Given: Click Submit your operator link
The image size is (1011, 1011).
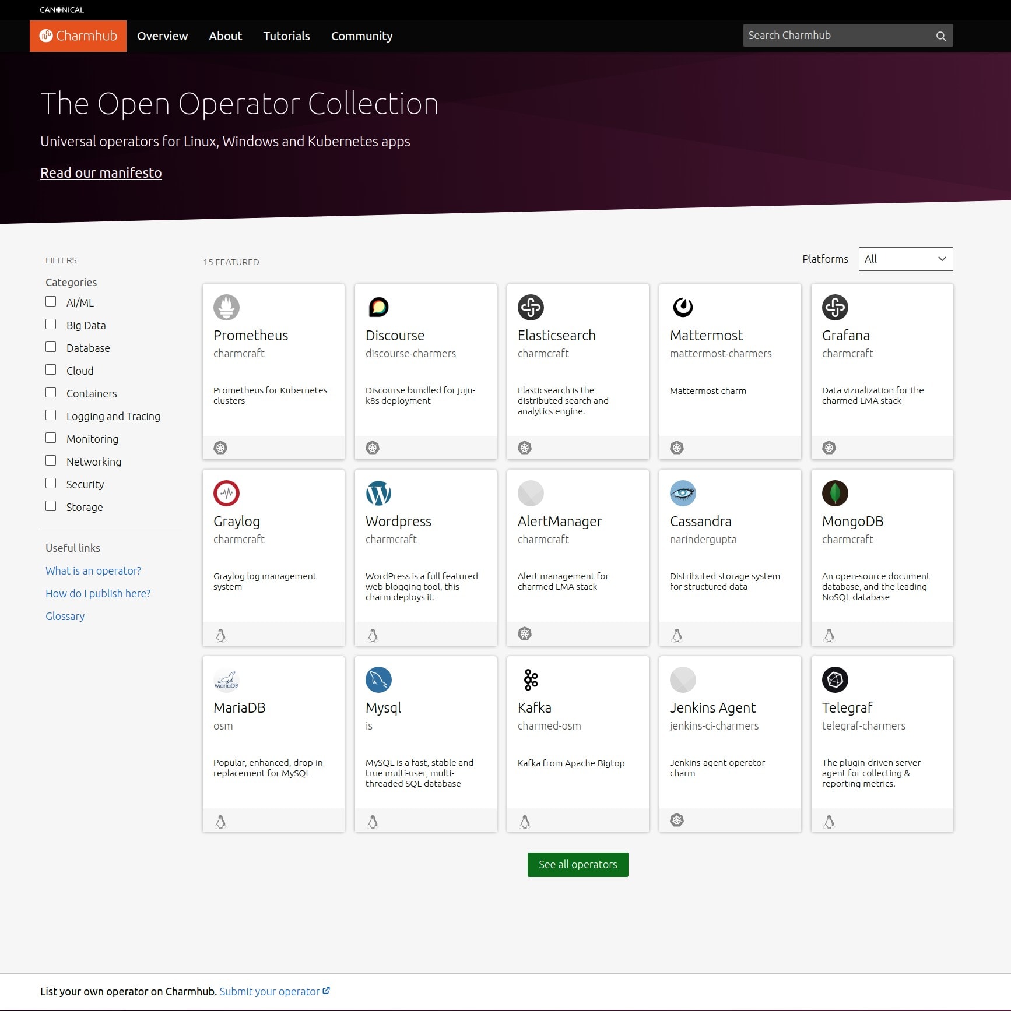Looking at the screenshot, I should pyautogui.click(x=275, y=992).
